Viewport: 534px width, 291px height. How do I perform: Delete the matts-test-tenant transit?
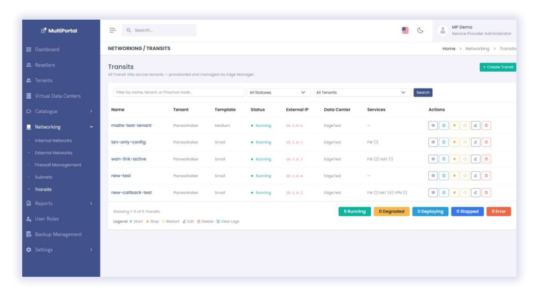click(x=486, y=125)
